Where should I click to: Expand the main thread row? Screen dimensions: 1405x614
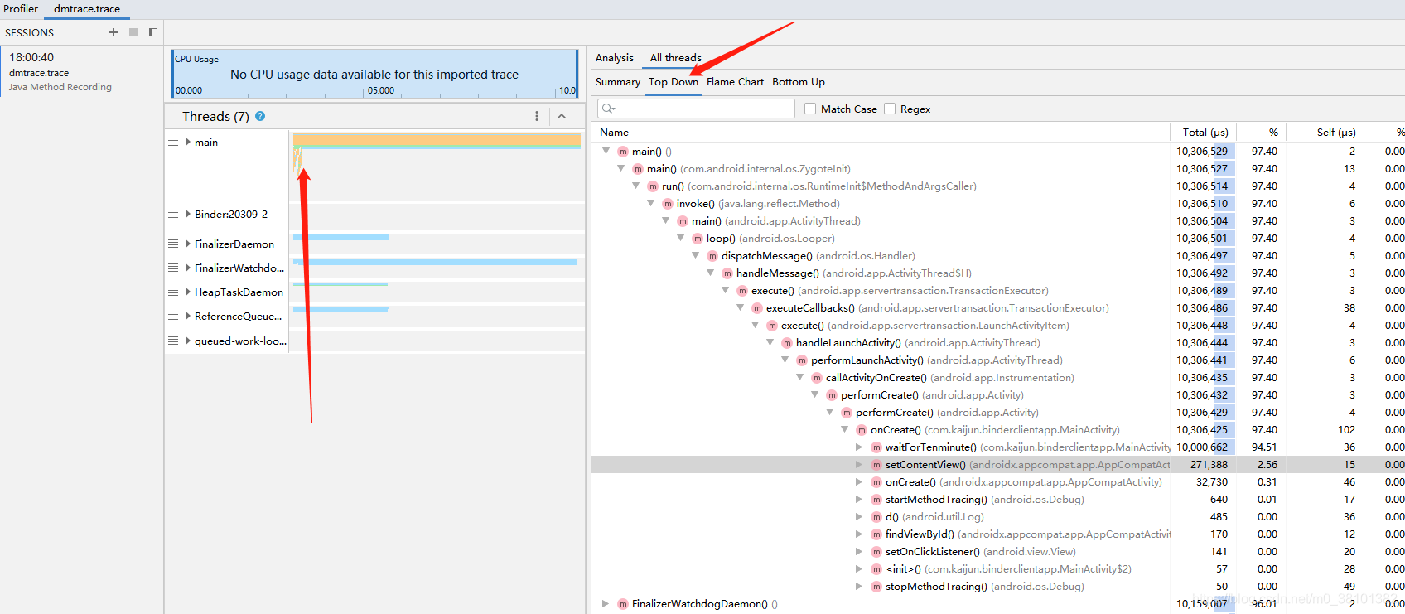coord(188,142)
